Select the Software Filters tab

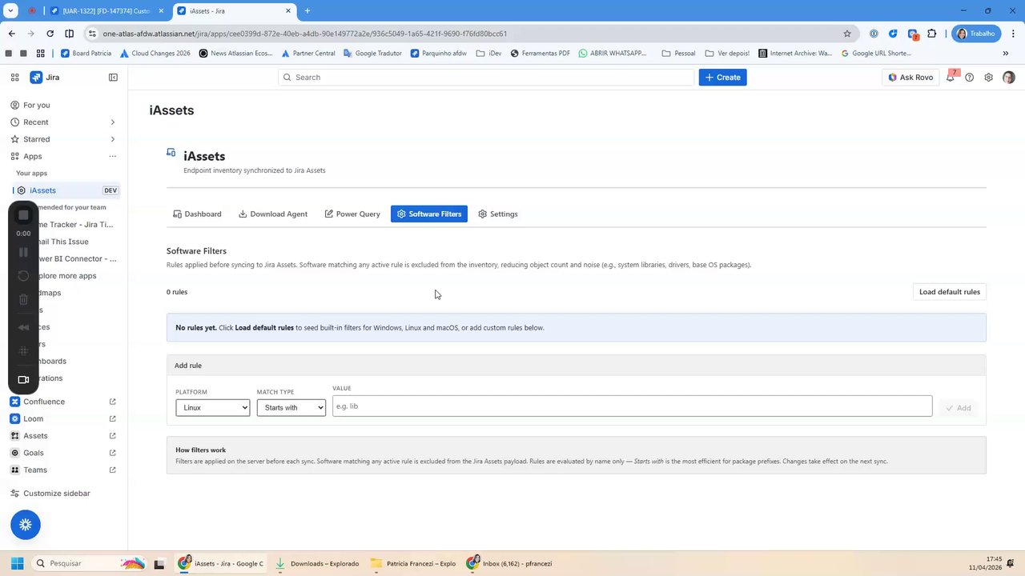click(x=429, y=214)
